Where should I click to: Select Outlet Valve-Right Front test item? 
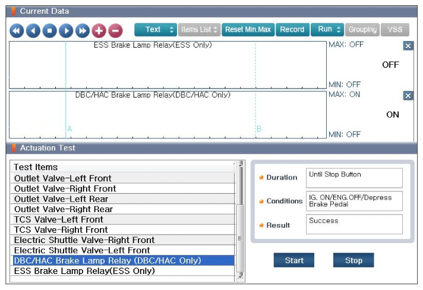pyautogui.click(x=123, y=188)
